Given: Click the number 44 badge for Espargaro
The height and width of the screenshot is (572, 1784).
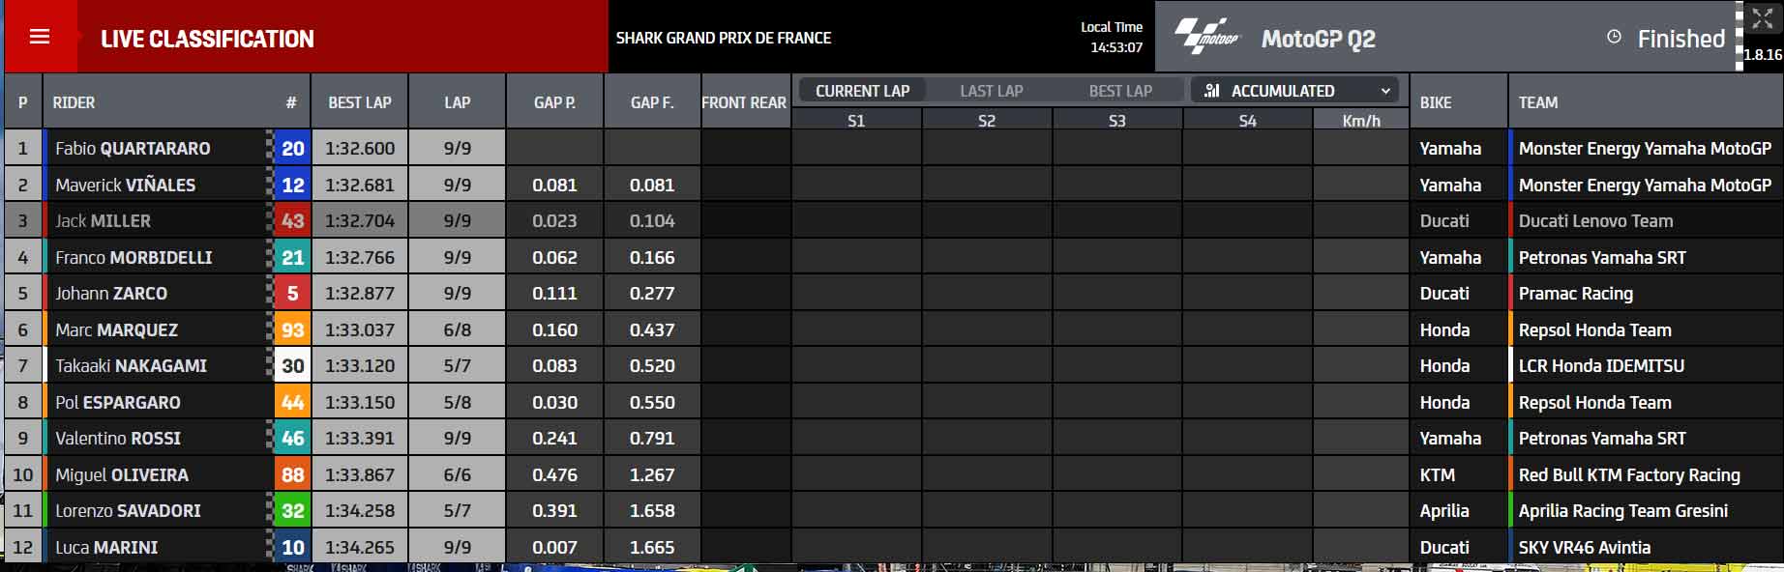Looking at the screenshot, I should pos(292,402).
